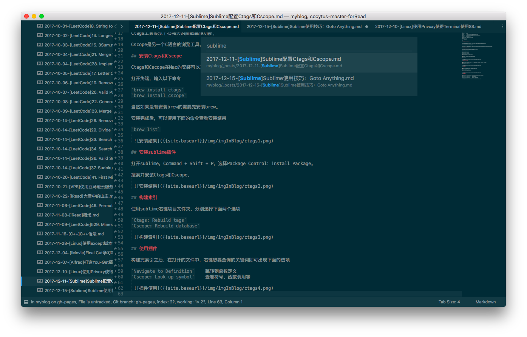The height and width of the screenshot is (337, 527).
Task: Click Markdown icon beside 41. First Mi file
Action: (40, 177)
